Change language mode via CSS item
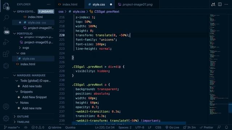Screen dimensions: 232x130 [x=158, y=127]
